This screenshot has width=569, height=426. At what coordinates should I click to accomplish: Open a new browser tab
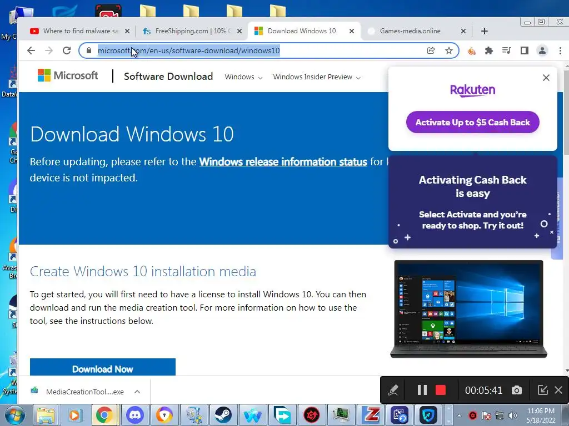485,31
